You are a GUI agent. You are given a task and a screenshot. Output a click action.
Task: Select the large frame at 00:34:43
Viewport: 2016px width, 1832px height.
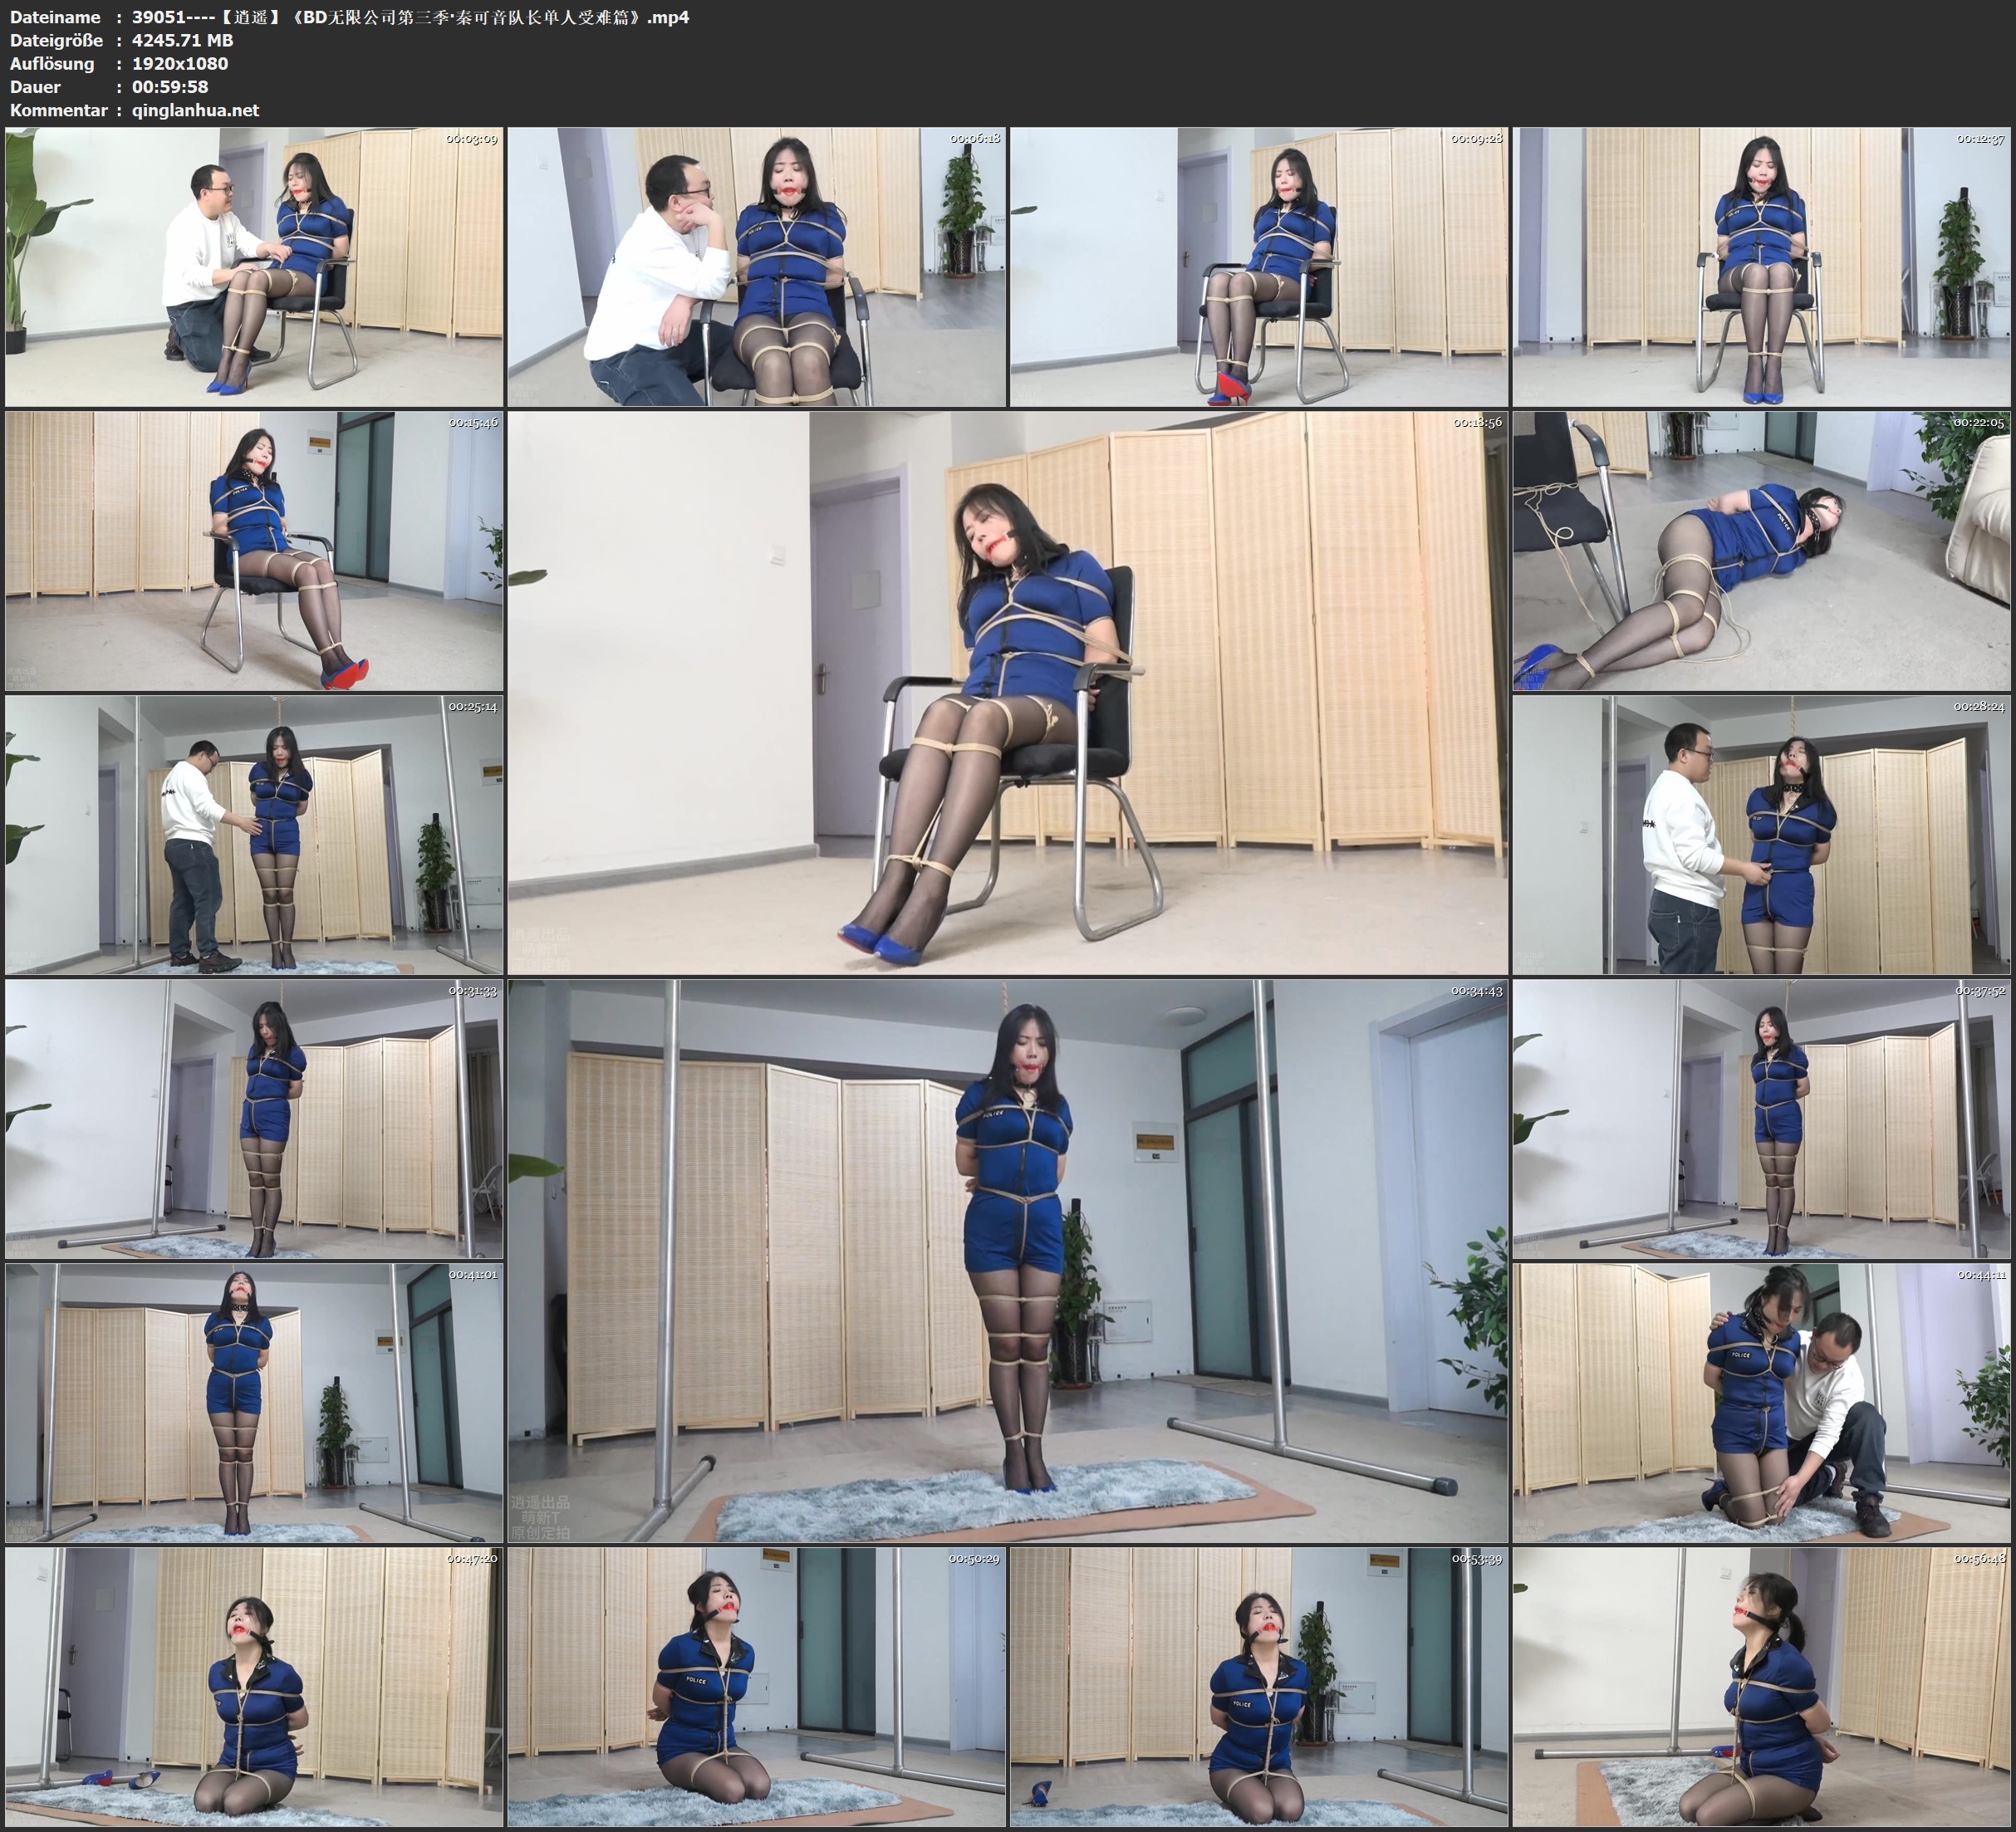coord(1007,1260)
